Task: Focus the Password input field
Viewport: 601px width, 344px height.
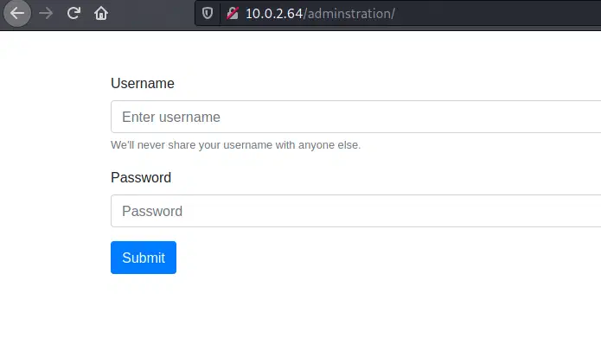Action: pyautogui.click(x=355, y=211)
